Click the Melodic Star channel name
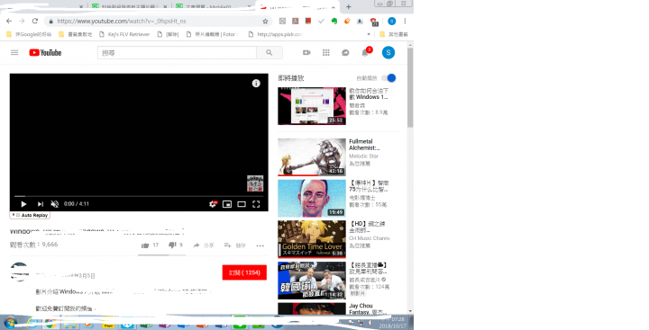Image resolution: width=649 pixels, height=330 pixels. tap(364, 156)
